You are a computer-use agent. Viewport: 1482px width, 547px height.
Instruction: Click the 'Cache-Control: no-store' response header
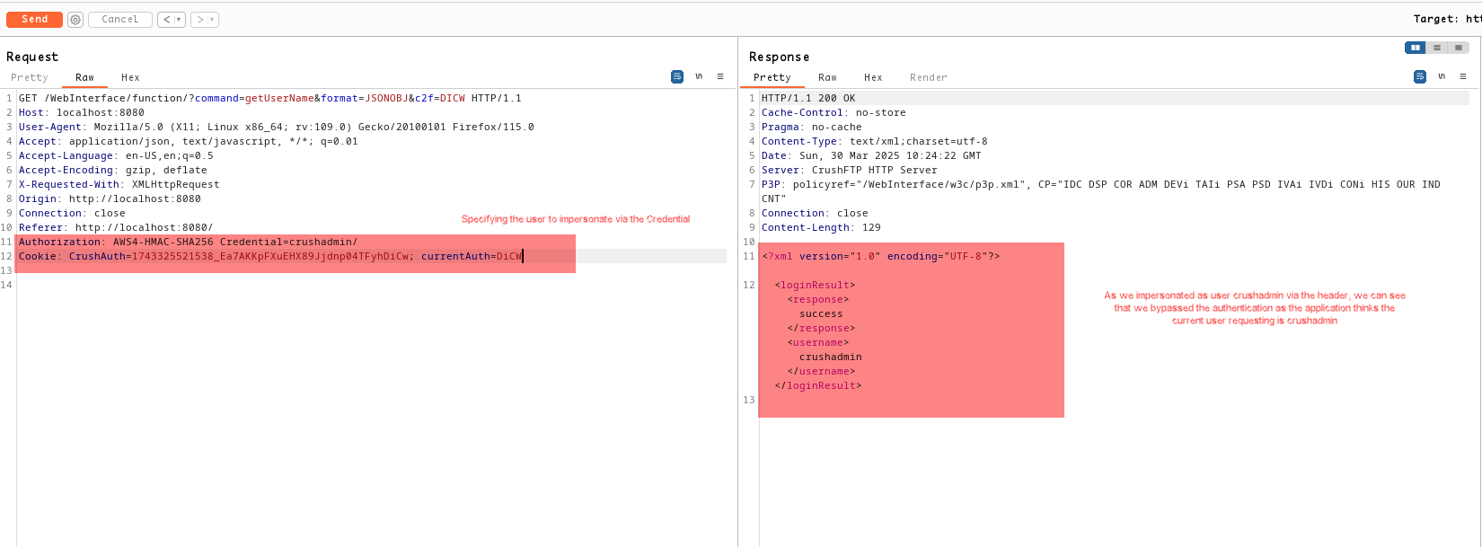pyautogui.click(x=834, y=112)
